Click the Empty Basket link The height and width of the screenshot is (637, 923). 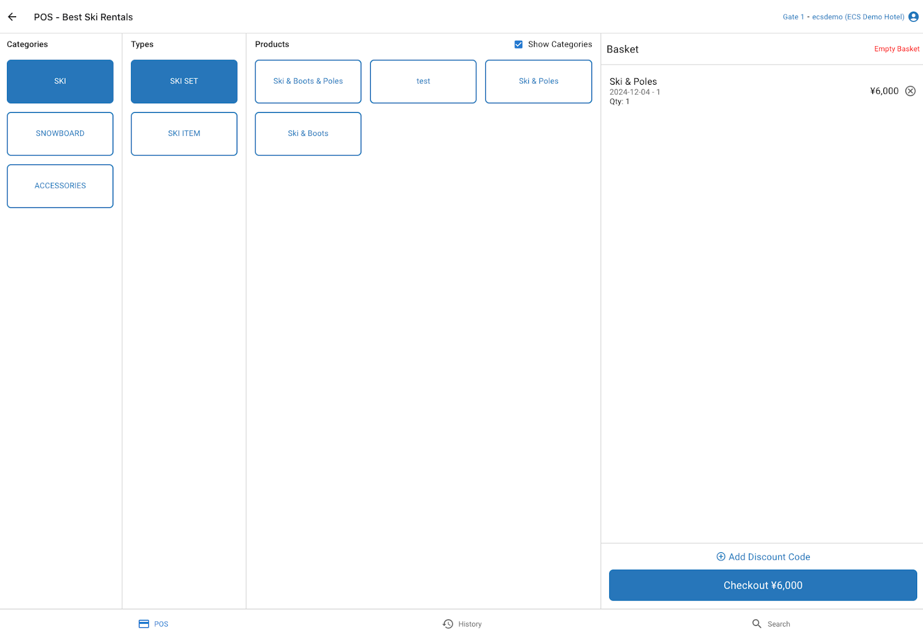tap(896, 49)
